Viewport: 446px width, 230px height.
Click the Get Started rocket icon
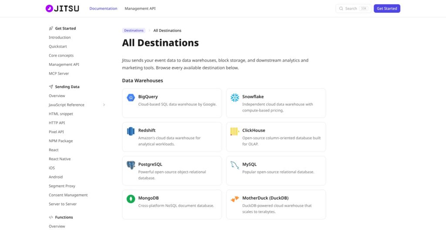51,28
